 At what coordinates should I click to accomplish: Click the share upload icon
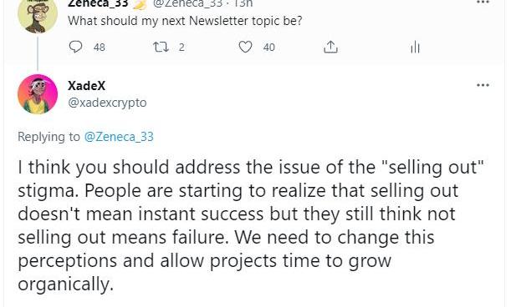pos(330,47)
